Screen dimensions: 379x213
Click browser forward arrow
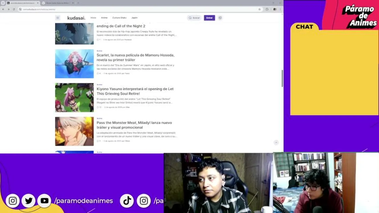click(9, 9)
